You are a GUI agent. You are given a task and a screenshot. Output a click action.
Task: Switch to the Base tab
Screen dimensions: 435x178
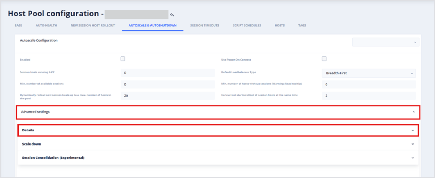(18, 26)
